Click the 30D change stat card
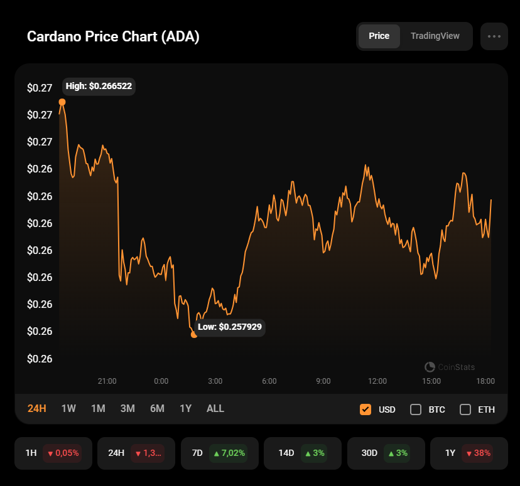Screen dimensions: 520x486 pos(386,453)
